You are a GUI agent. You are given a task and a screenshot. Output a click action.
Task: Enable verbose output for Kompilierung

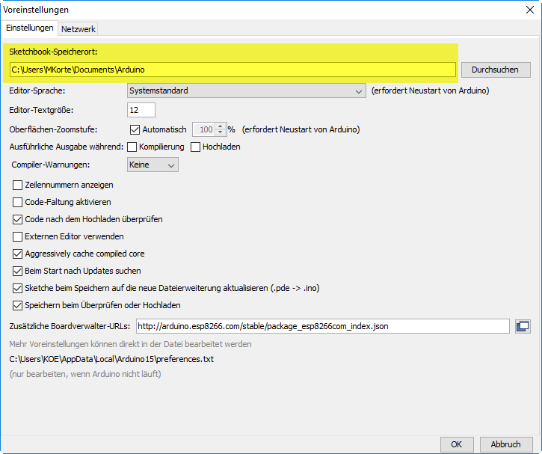(x=132, y=147)
